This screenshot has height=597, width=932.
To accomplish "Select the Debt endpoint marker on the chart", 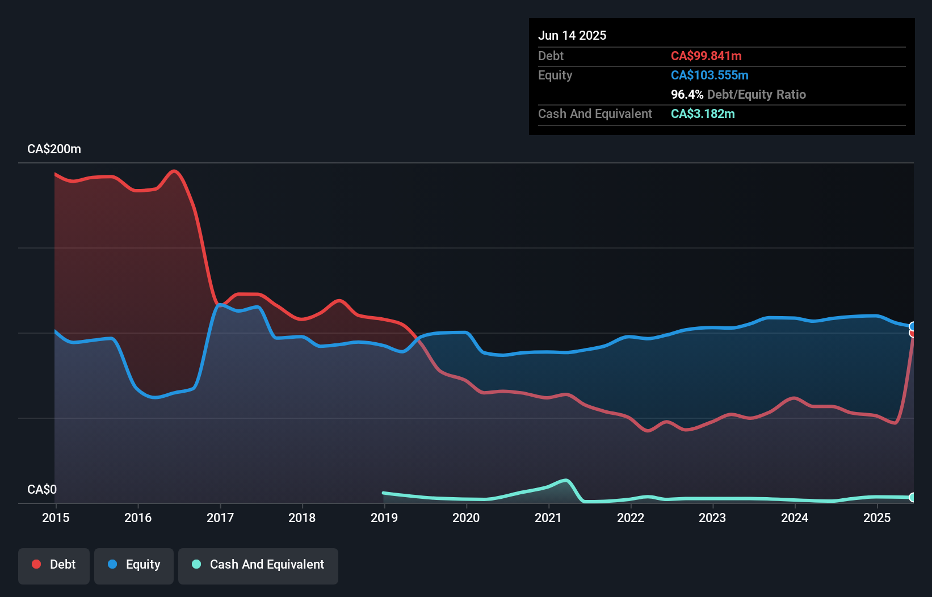I will click(913, 333).
